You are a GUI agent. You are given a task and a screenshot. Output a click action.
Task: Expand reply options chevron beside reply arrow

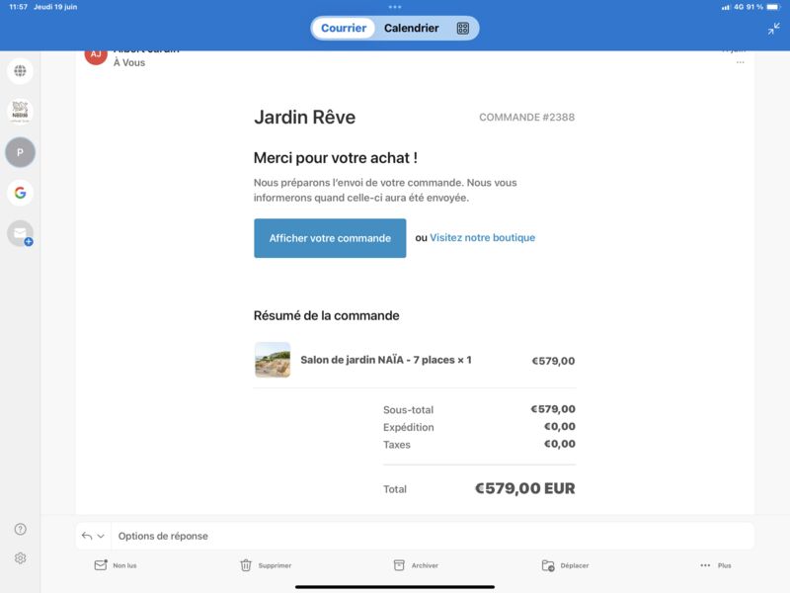(101, 536)
